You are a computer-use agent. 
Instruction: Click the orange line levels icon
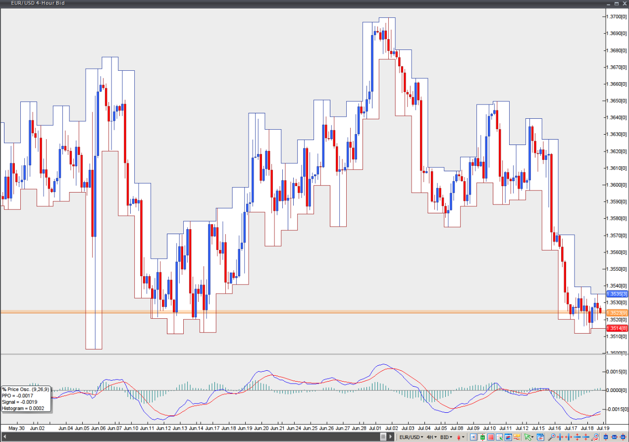tap(517, 437)
